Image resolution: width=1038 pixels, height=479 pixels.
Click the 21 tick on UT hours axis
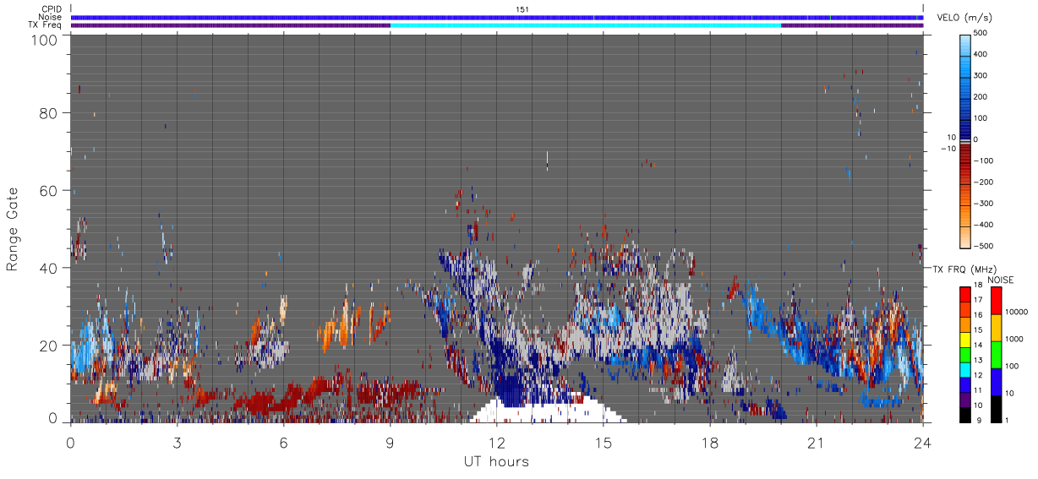[817, 442]
